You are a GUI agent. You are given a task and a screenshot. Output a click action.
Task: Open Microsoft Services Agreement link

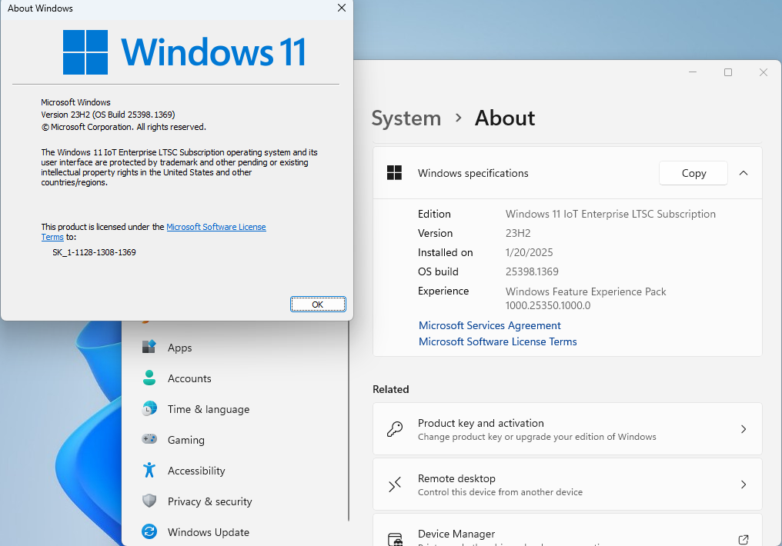tap(490, 325)
